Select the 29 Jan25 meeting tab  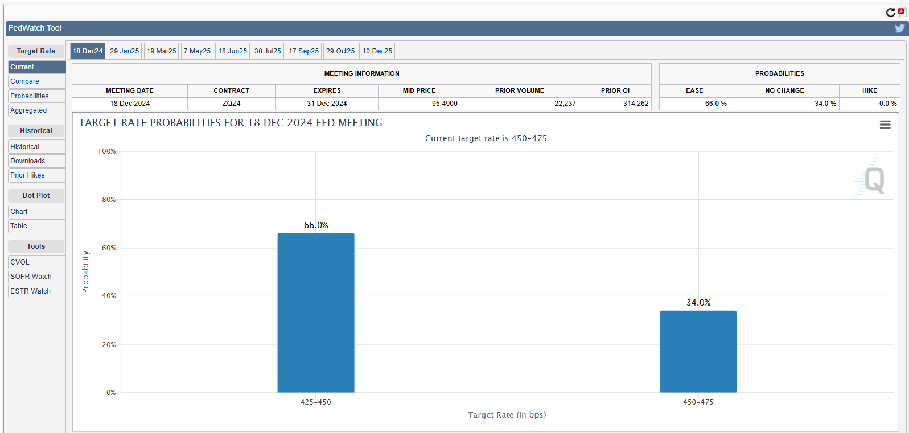[124, 51]
